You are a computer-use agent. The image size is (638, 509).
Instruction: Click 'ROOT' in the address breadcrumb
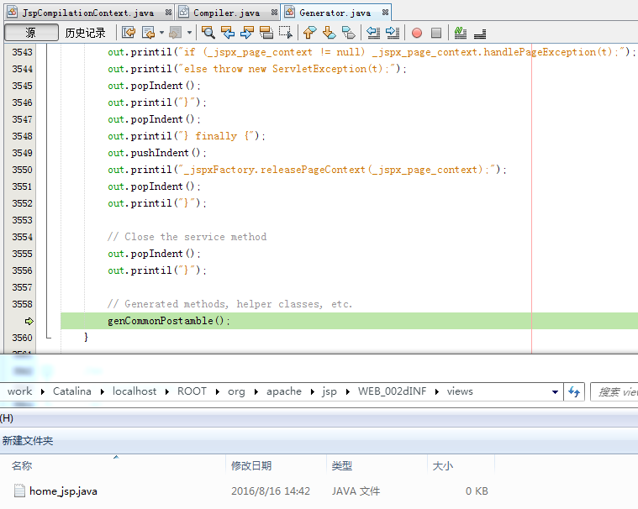pyautogui.click(x=192, y=391)
